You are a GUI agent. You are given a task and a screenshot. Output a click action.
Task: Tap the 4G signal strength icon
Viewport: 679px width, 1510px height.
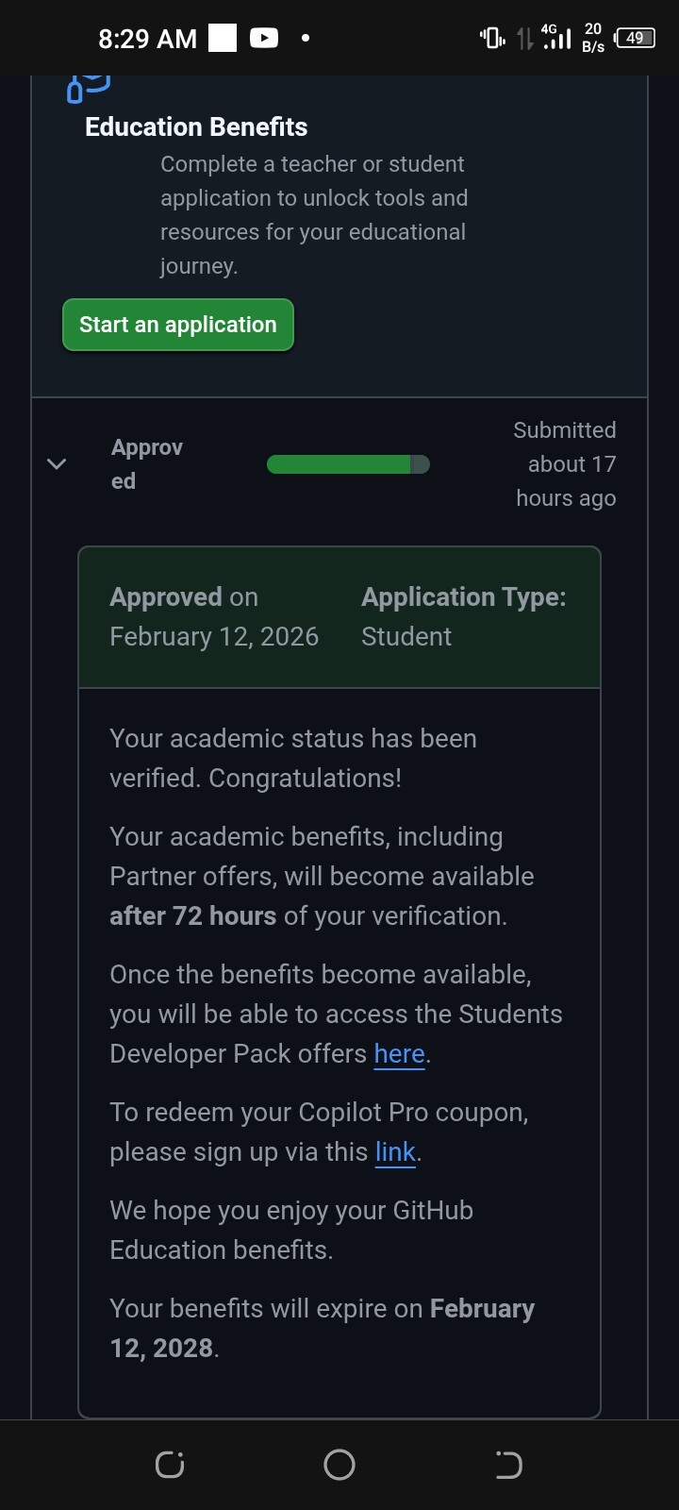coord(556,38)
